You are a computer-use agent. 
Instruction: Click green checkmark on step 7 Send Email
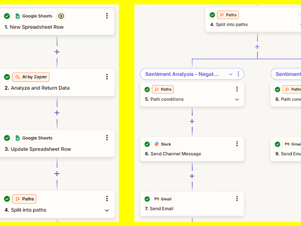(147, 199)
